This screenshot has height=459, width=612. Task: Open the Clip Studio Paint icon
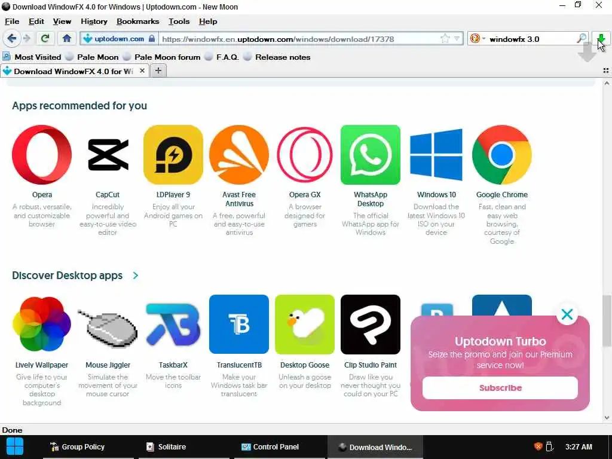[371, 325]
